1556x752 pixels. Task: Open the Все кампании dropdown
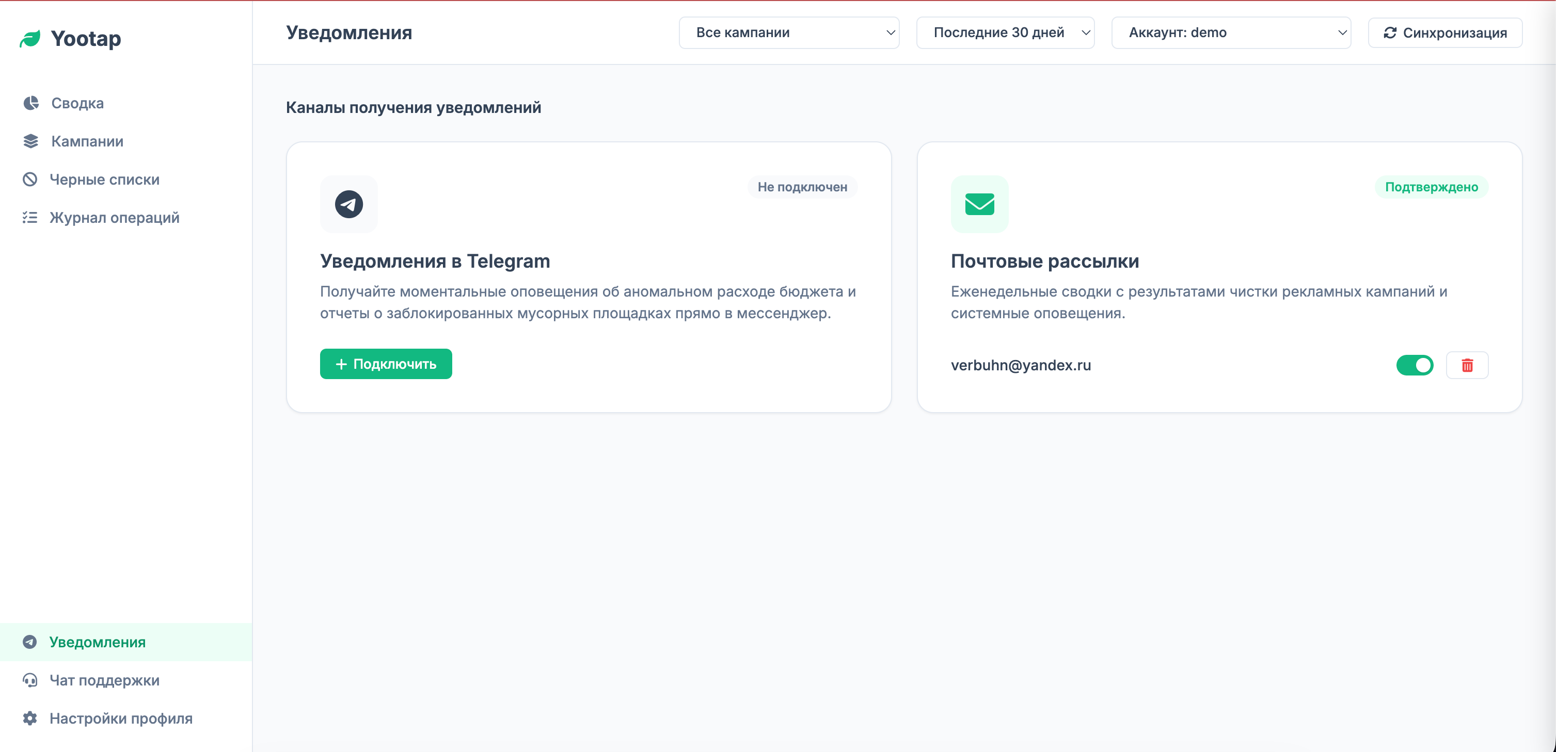tap(789, 32)
